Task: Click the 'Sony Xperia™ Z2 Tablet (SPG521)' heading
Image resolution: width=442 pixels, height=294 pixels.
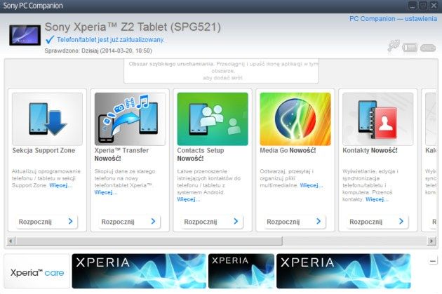Action: click(x=133, y=27)
